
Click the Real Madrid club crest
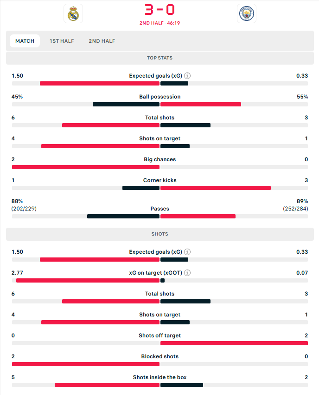coord(73,14)
